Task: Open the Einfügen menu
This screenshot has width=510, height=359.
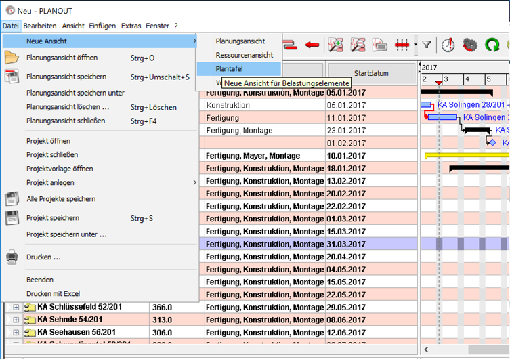Action: (102, 26)
